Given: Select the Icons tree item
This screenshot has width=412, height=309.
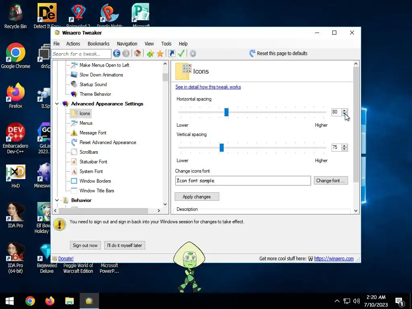Looking at the screenshot, I should [x=84, y=113].
